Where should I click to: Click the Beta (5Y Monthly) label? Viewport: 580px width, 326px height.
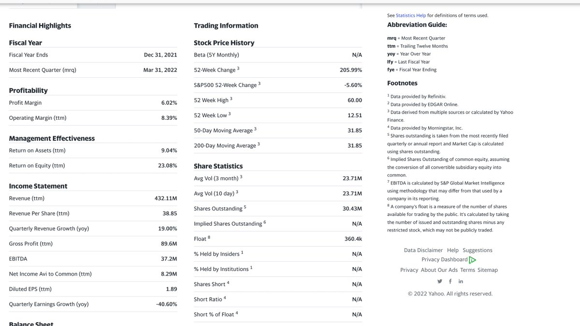click(x=217, y=55)
